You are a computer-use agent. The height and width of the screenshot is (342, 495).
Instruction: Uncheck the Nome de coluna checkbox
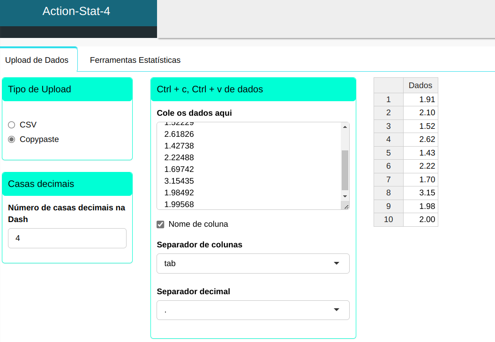[x=160, y=224]
